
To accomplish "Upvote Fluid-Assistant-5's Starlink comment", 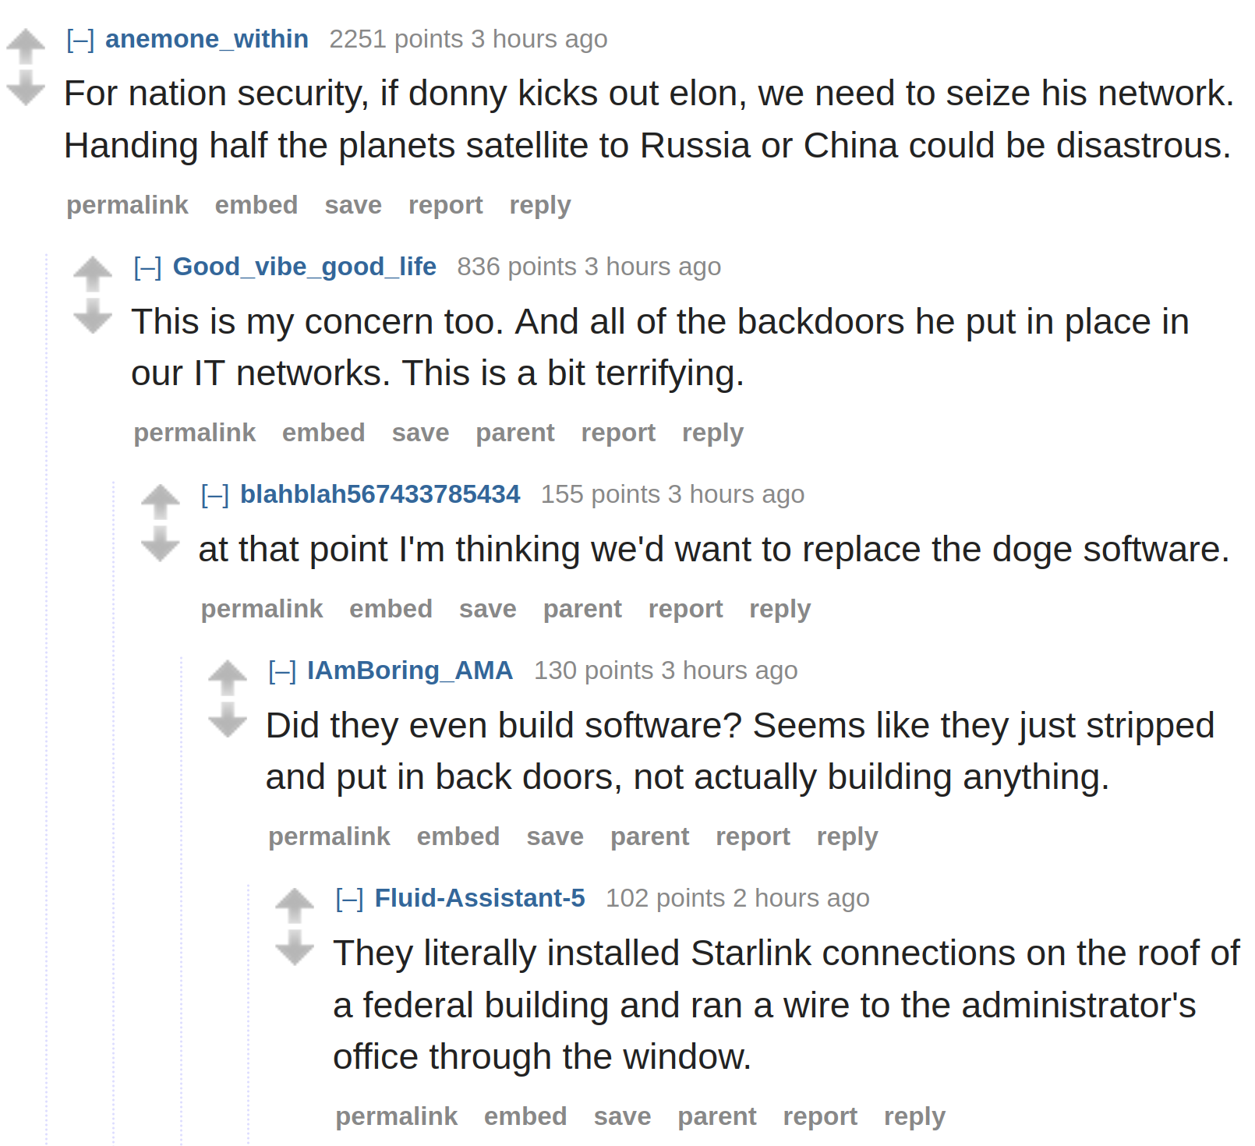I will (x=295, y=906).
